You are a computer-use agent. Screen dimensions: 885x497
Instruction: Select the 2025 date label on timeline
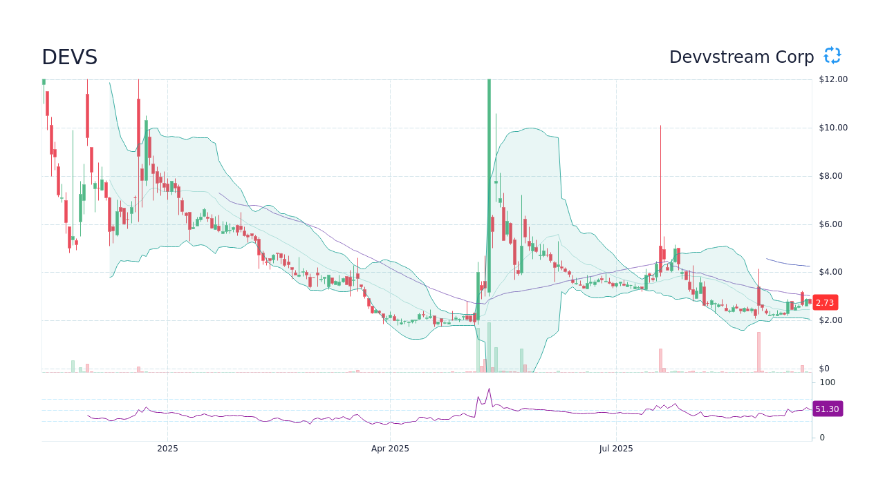[x=167, y=449]
